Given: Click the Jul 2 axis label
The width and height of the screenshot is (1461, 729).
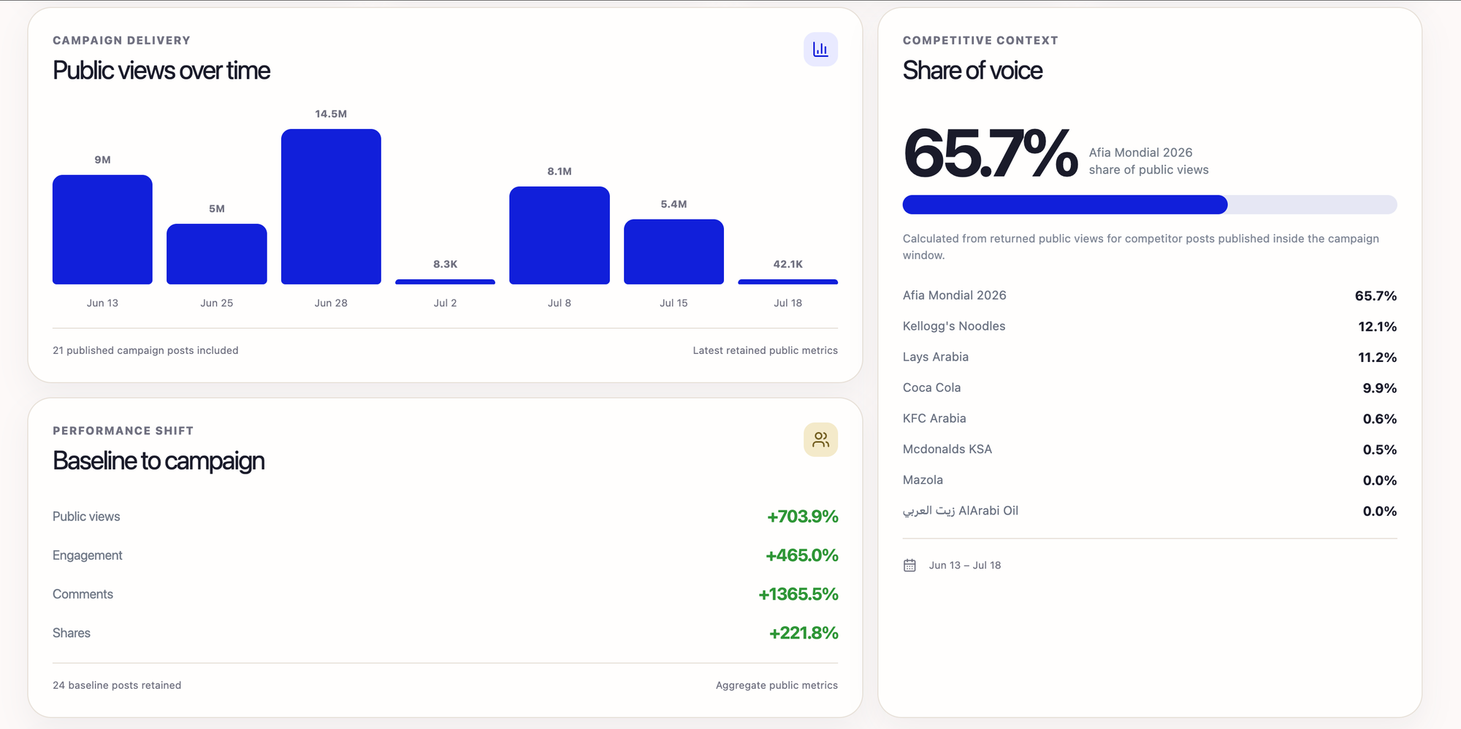Looking at the screenshot, I should click(445, 303).
